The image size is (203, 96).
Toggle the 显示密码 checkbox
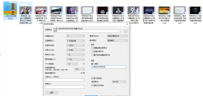tap(92, 78)
